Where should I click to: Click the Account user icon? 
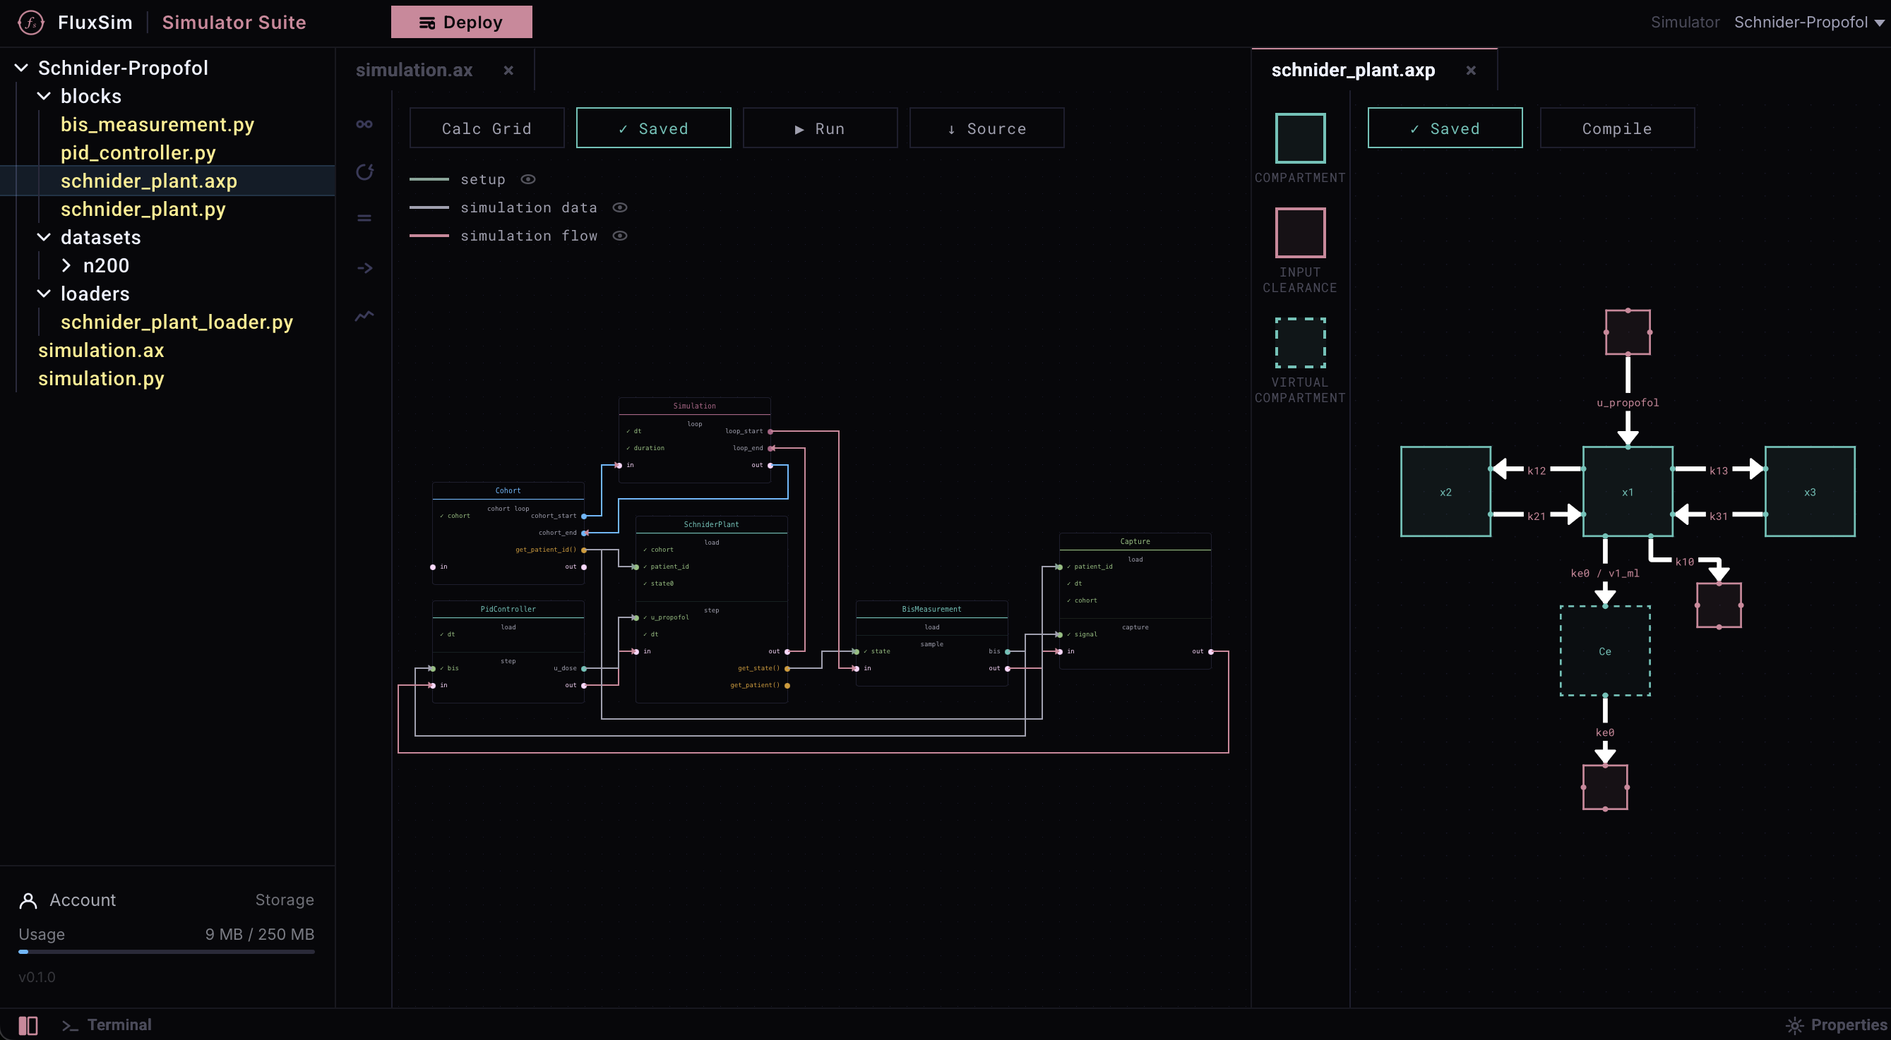[28, 900]
